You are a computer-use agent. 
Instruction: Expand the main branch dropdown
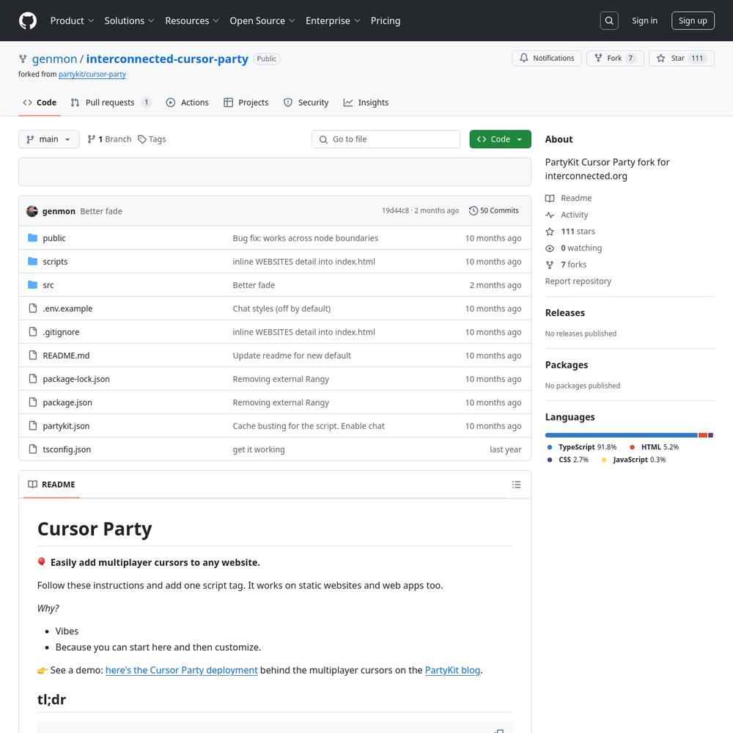(x=48, y=139)
